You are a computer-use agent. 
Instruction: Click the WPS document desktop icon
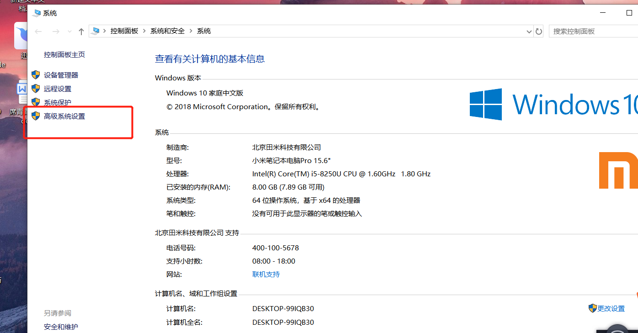(x=22, y=92)
